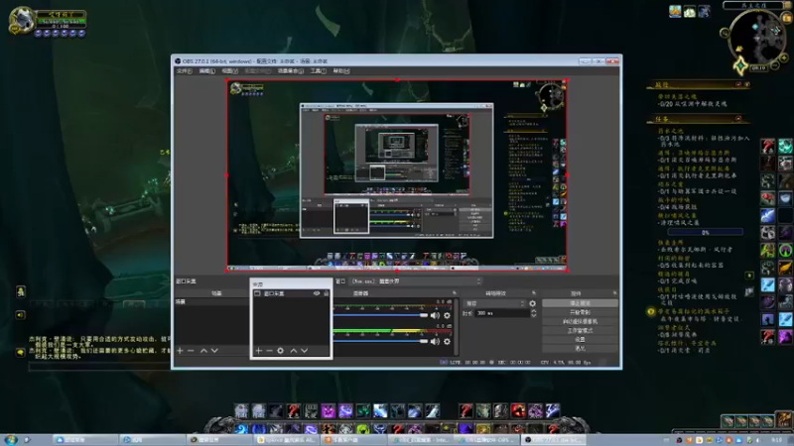The height and width of the screenshot is (446, 794).
Task: Open the window selection dropdown above sources
Action: [x=416, y=281]
